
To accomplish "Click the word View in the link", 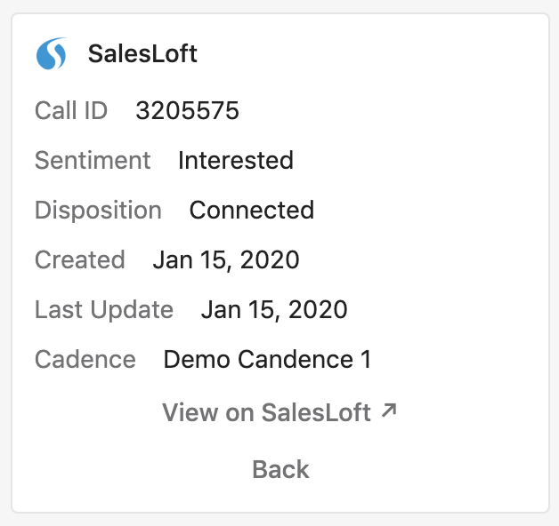I will (190, 412).
